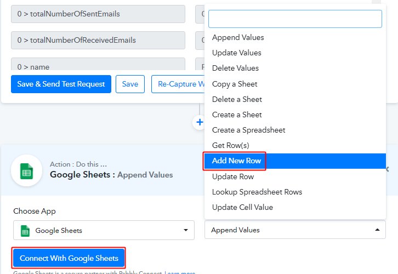The image size is (398, 274).
Task: Choose Update Row option
Action: click(x=295, y=176)
